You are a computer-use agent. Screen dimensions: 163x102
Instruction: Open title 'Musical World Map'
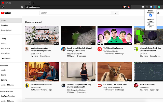147,84
